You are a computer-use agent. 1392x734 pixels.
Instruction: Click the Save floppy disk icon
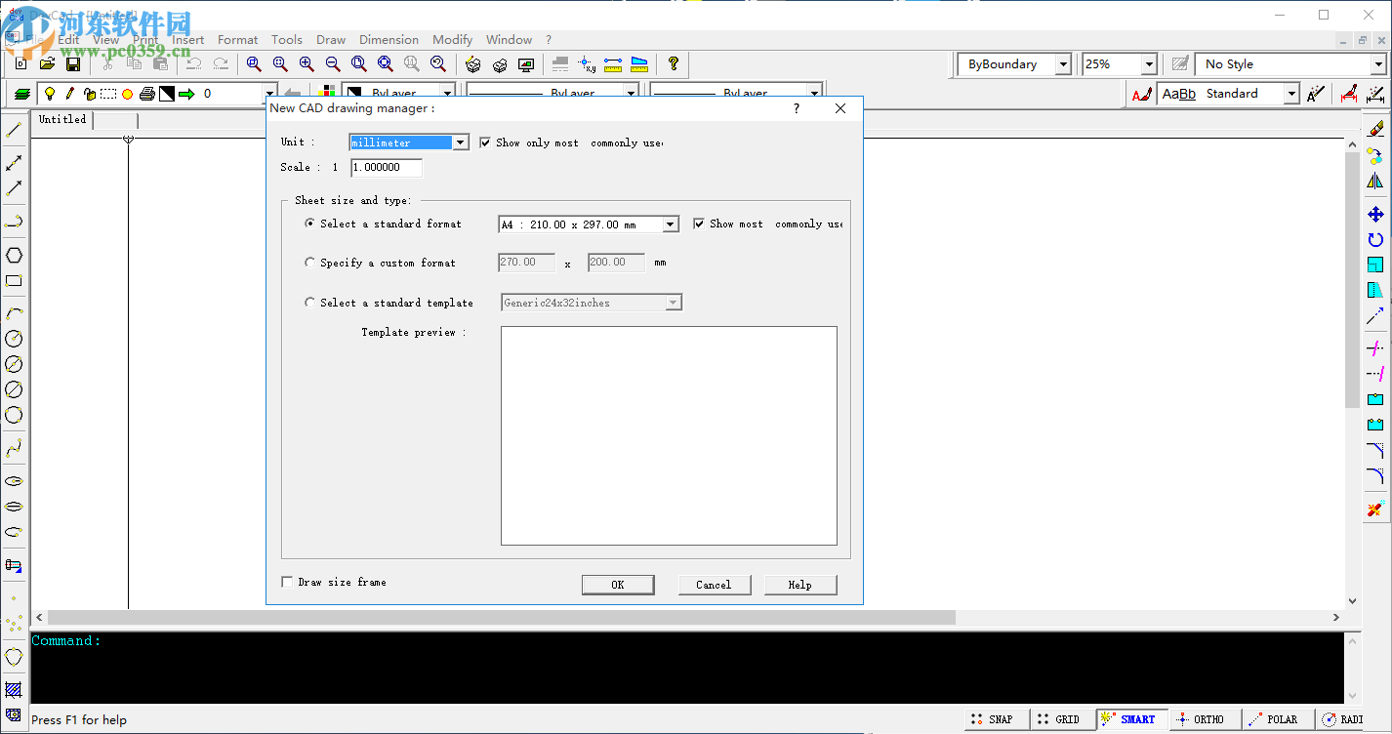tap(73, 64)
